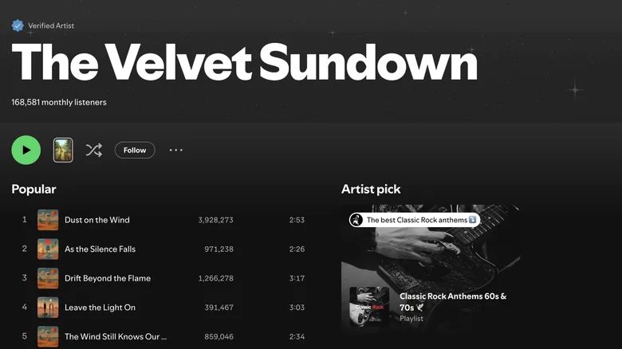Viewport: 622px width, 349px height.
Task: Play Leave the Light On
Action: (x=100, y=308)
